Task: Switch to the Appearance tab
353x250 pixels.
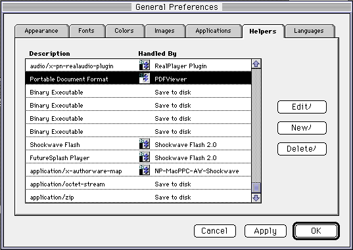Action: (x=41, y=31)
